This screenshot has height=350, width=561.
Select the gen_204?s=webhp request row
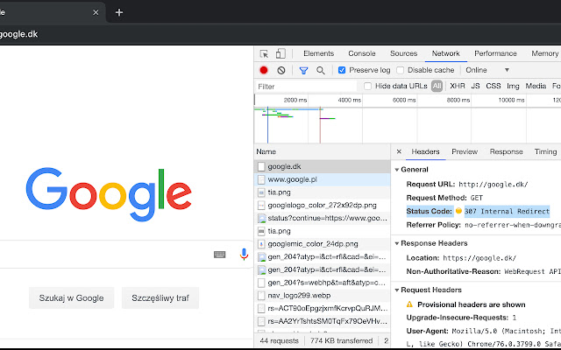pos(323,283)
